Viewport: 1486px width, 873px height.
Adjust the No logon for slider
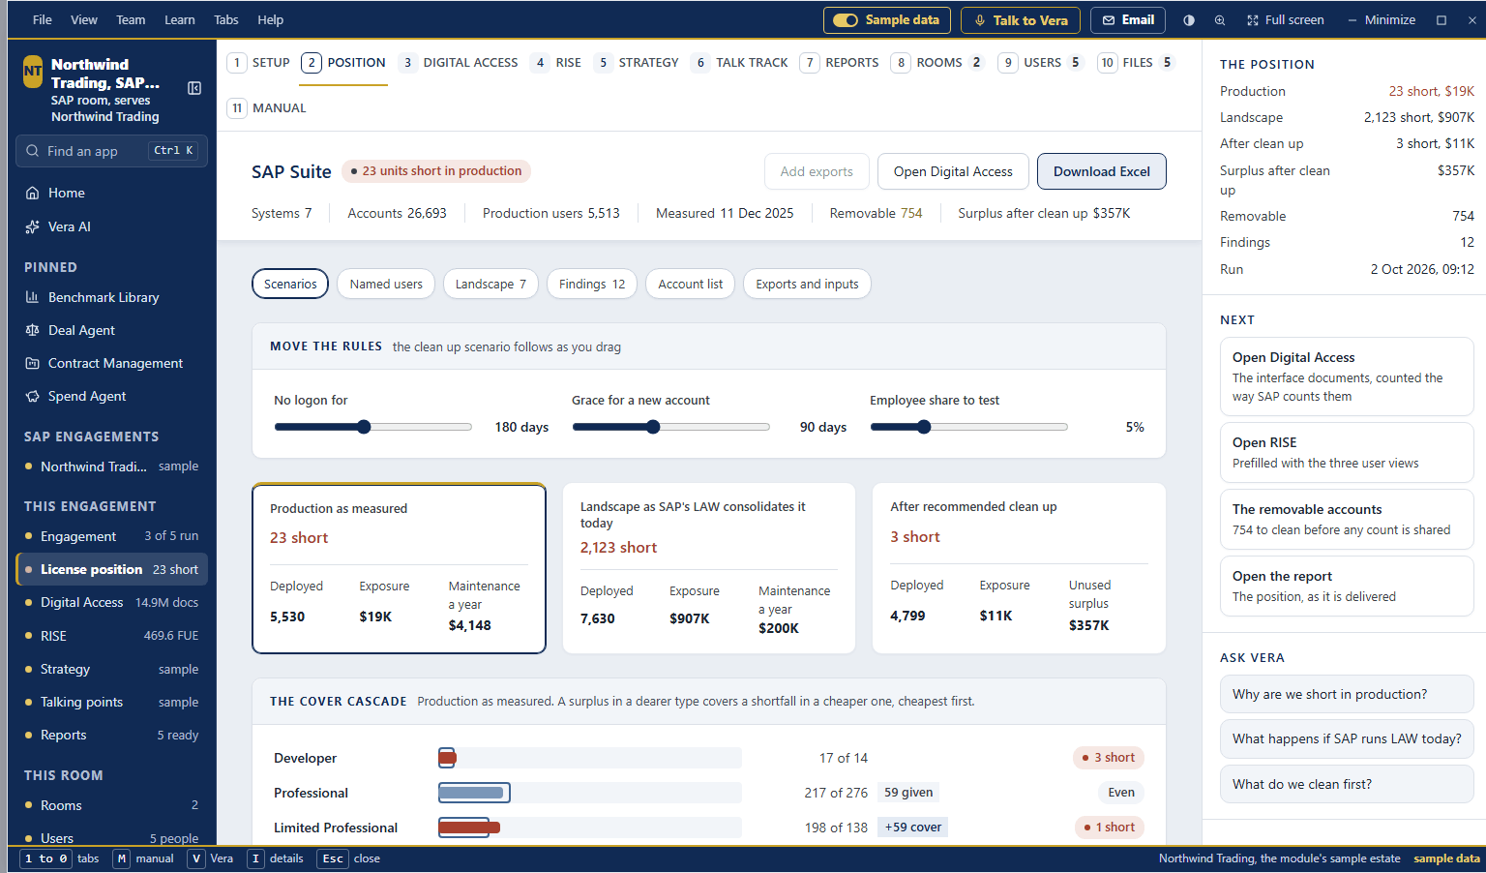[x=372, y=427]
